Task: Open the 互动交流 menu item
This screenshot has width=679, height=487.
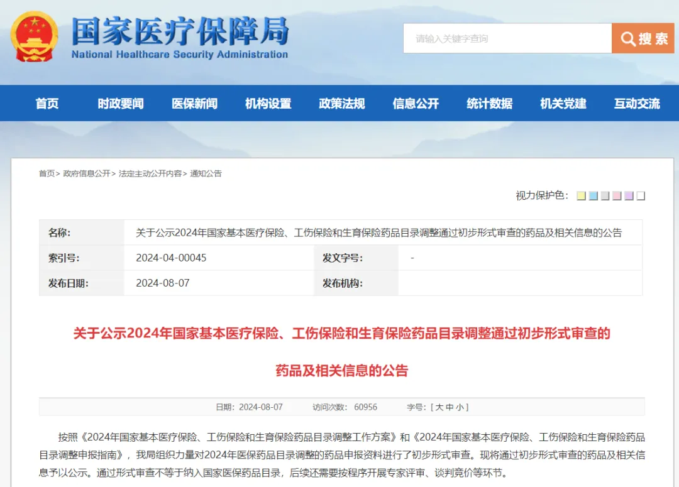Action: 637,104
